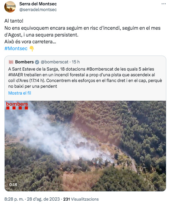Click the 0:16 video duration label

click(x=13, y=185)
